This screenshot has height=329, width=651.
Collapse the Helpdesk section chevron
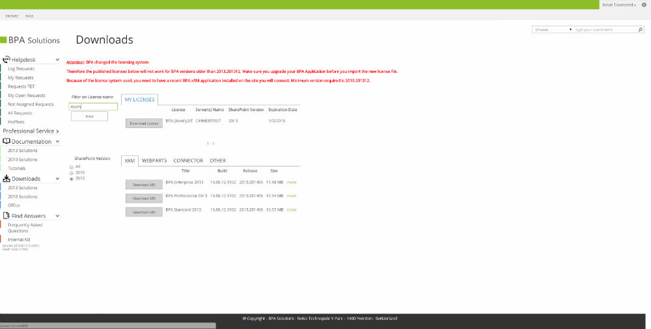pos(57,60)
